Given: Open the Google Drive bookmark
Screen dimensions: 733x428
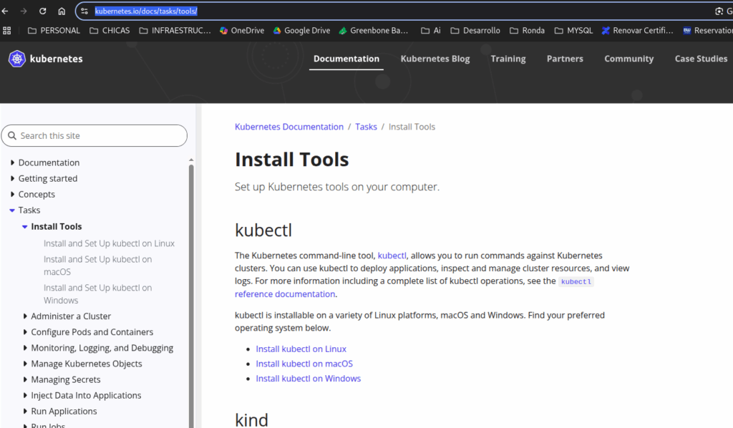Looking at the screenshot, I should tap(301, 30).
